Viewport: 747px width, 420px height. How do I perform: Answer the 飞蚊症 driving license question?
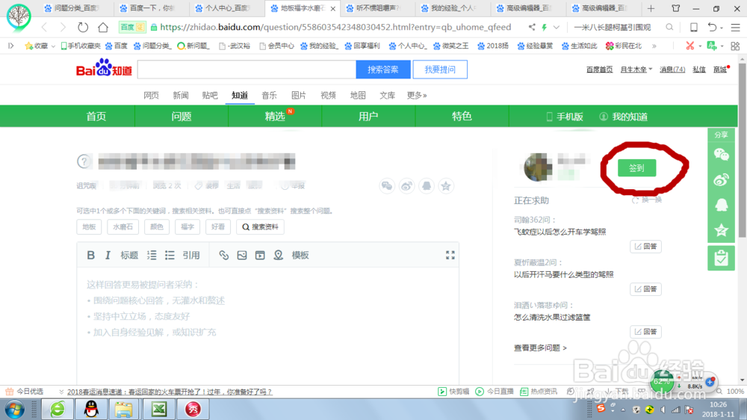[x=645, y=247]
